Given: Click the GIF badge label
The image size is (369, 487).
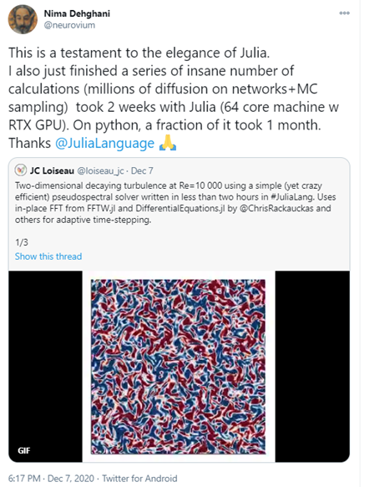Looking at the screenshot, I should (x=24, y=450).
